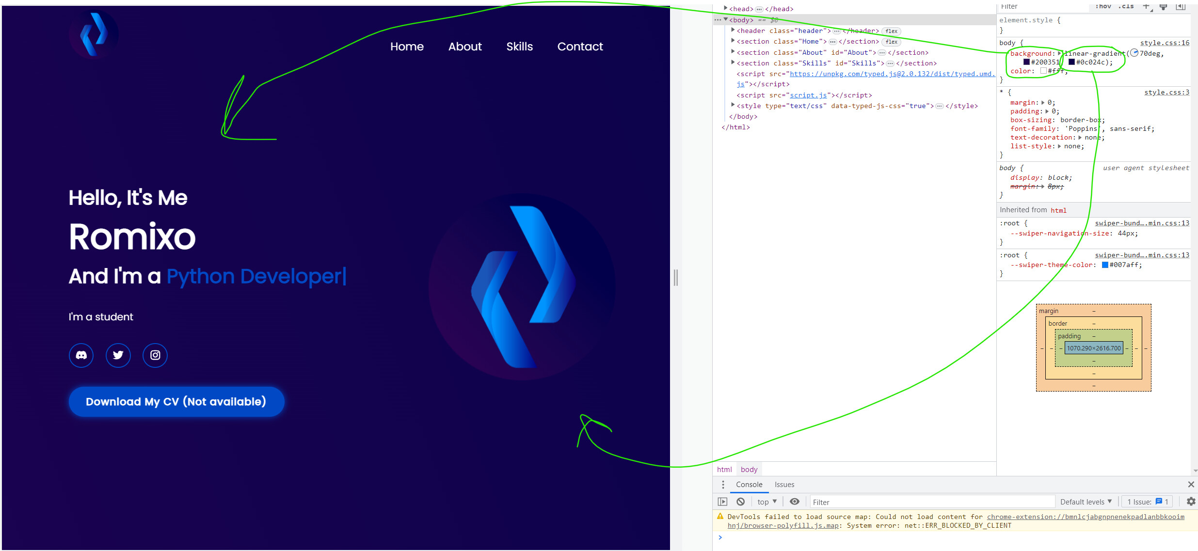Close the DevTools console drawer

tap(1191, 485)
